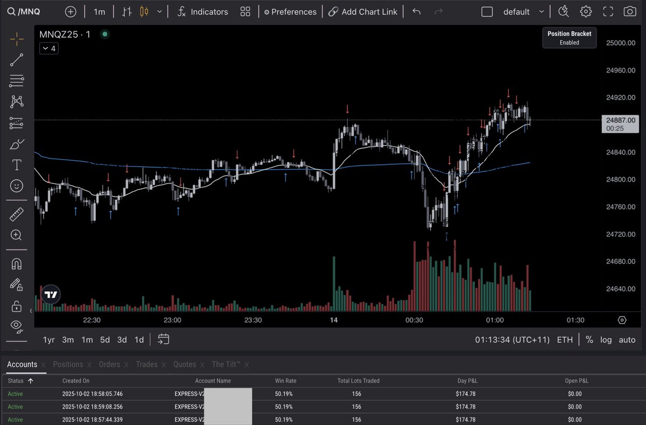Select the pattern drawing tool
Viewport: 646px width, 425px height.
(x=17, y=101)
